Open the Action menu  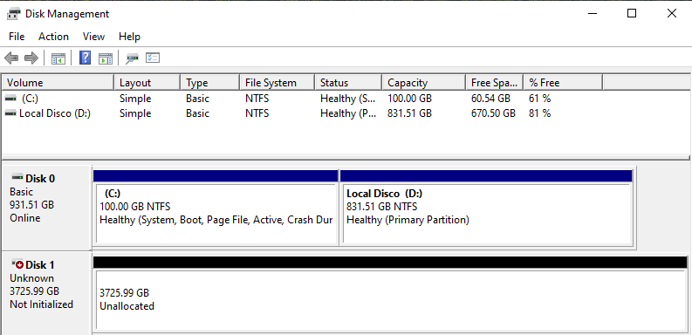pyautogui.click(x=53, y=37)
